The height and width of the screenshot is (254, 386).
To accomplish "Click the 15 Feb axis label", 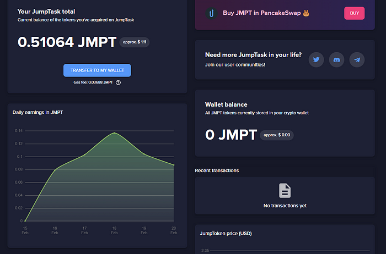I will click(x=25, y=230).
